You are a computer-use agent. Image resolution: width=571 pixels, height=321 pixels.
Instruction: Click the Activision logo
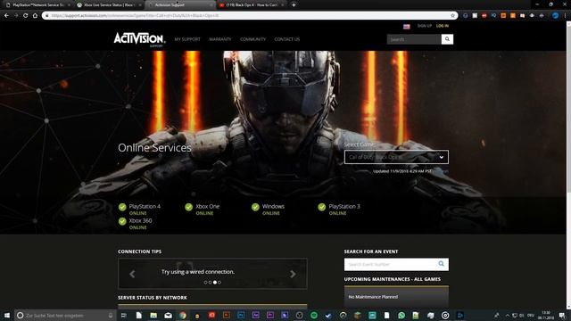(139, 39)
